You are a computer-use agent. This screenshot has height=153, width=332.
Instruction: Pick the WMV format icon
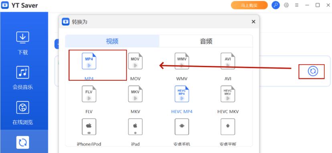click(182, 61)
